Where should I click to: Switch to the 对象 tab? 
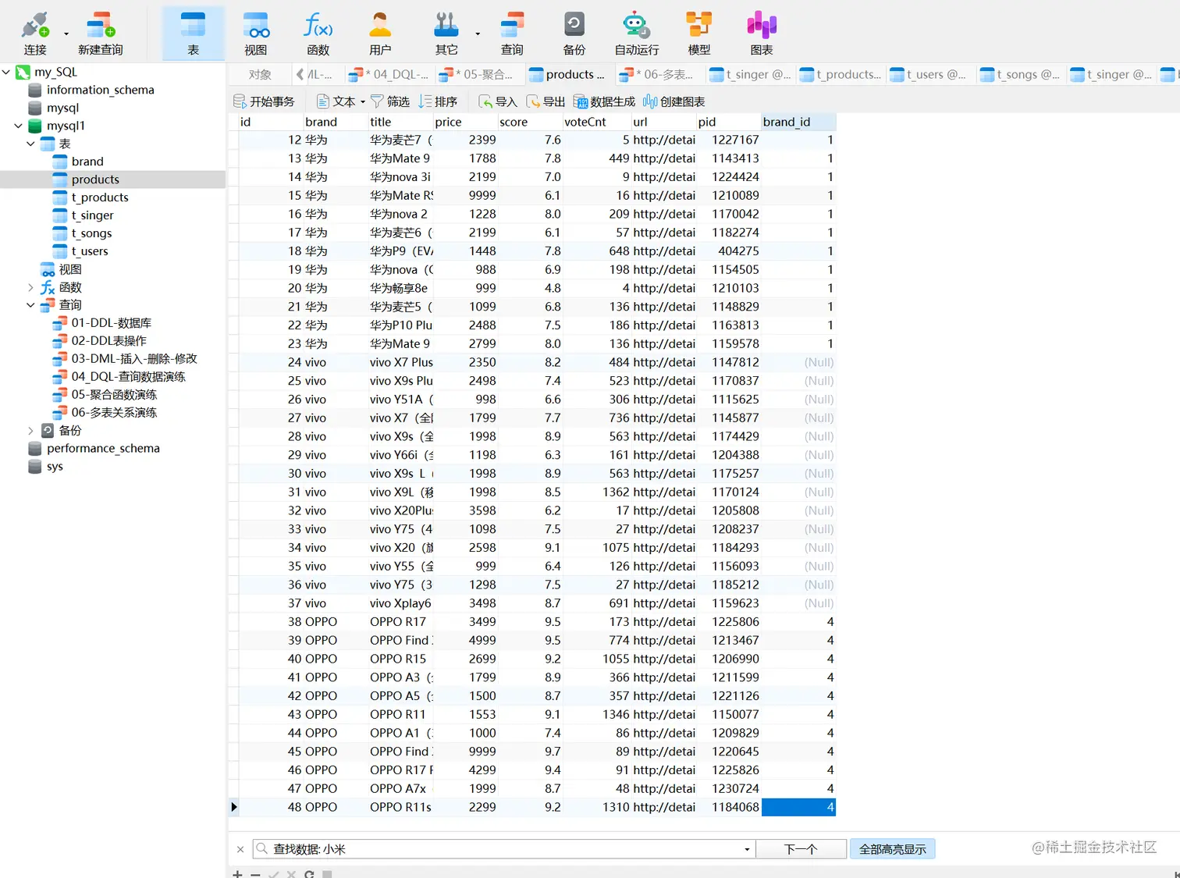260,75
